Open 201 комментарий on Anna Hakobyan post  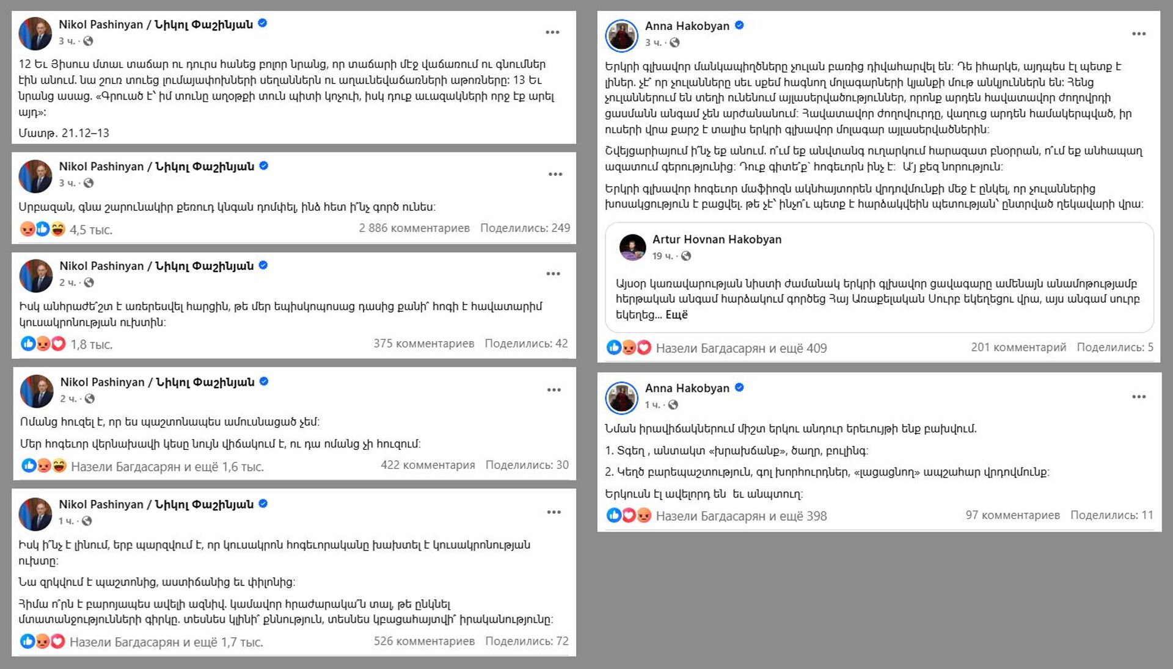pyautogui.click(x=1018, y=347)
